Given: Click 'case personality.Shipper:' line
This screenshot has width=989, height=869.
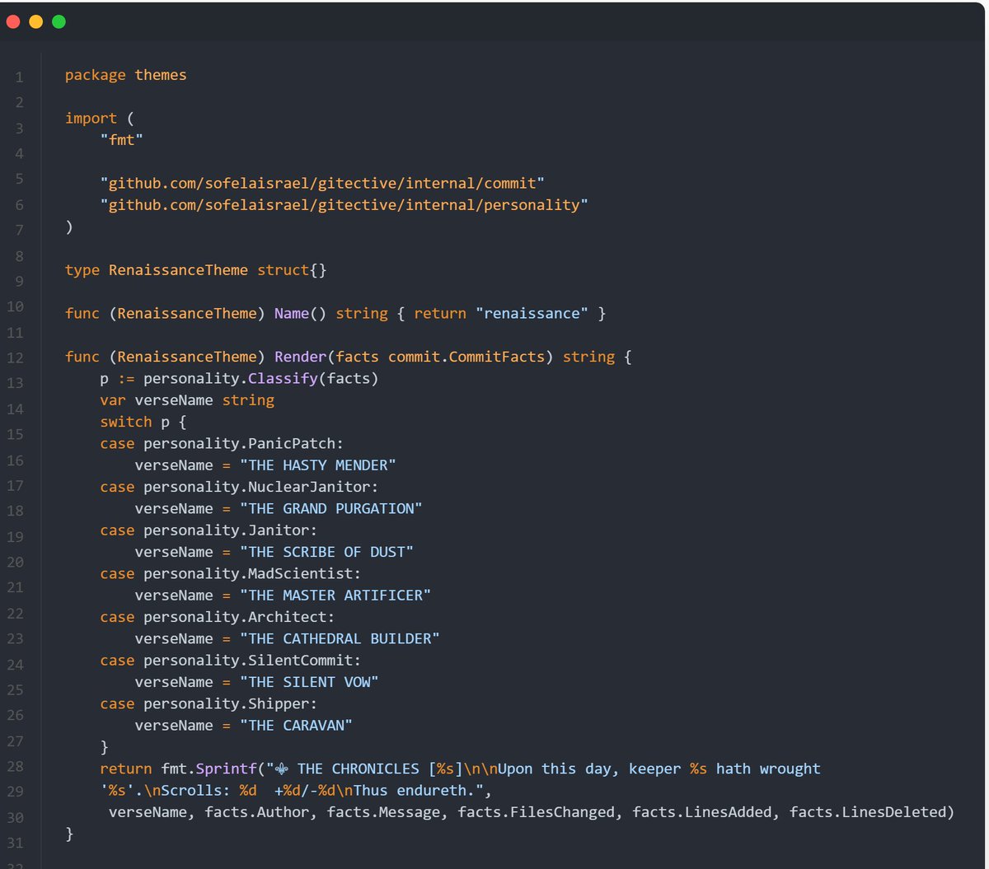Looking at the screenshot, I should pos(209,703).
